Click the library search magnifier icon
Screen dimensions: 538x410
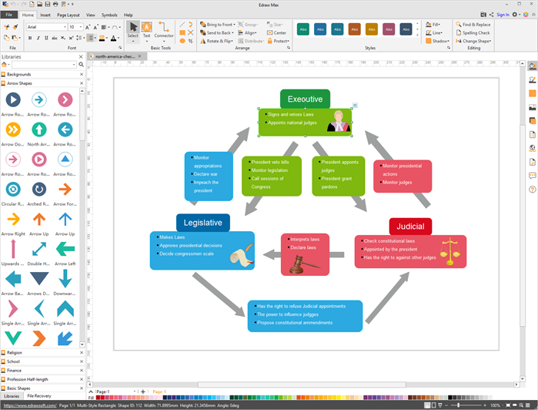tap(82, 65)
